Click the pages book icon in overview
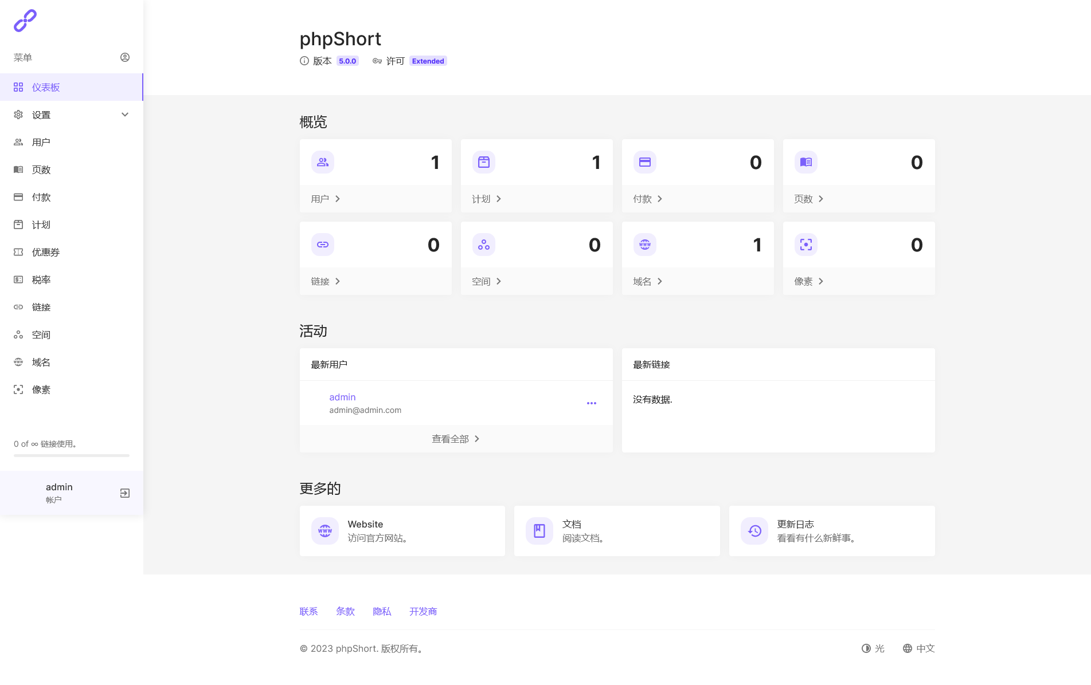Screen dimensions: 1091x685 pos(806,162)
